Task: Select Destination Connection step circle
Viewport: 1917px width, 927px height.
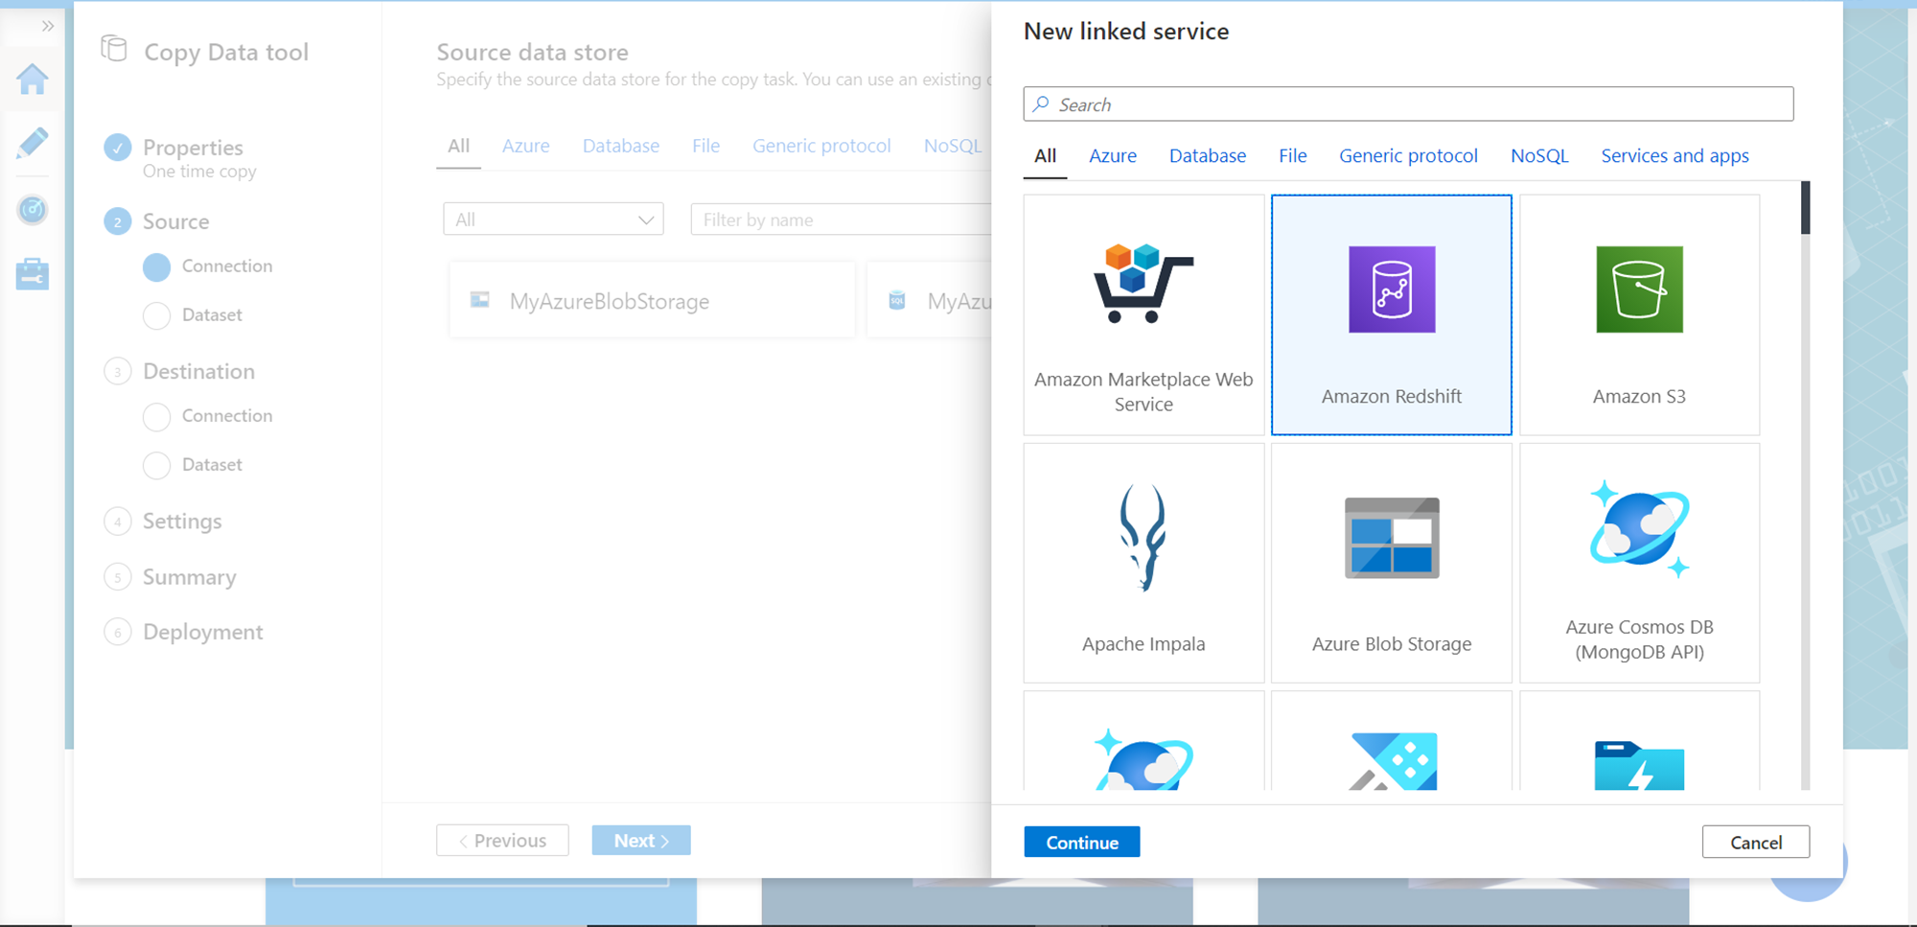Action: tap(156, 416)
